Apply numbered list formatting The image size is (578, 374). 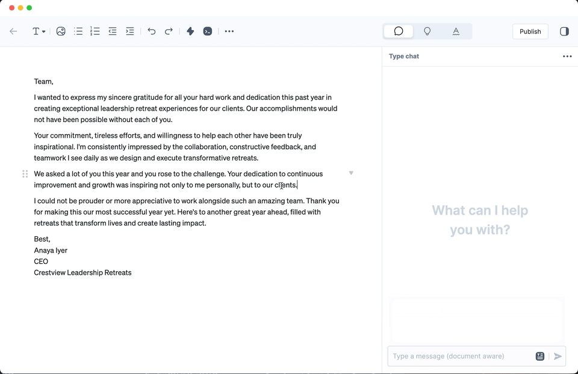coord(95,31)
